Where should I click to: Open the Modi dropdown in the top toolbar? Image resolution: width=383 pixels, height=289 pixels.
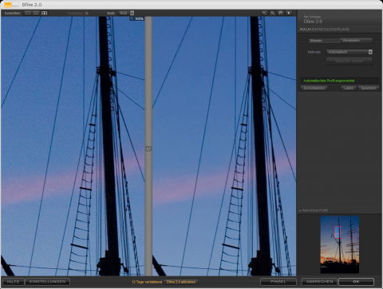(126, 13)
